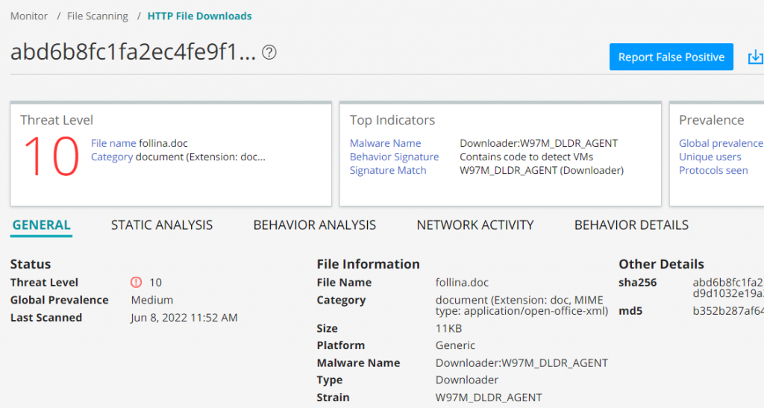The image size is (764, 408).
Task: View the Behavior Details tab
Action: click(631, 225)
